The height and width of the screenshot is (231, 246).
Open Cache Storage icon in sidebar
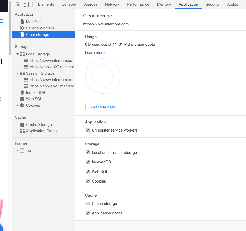22,125
